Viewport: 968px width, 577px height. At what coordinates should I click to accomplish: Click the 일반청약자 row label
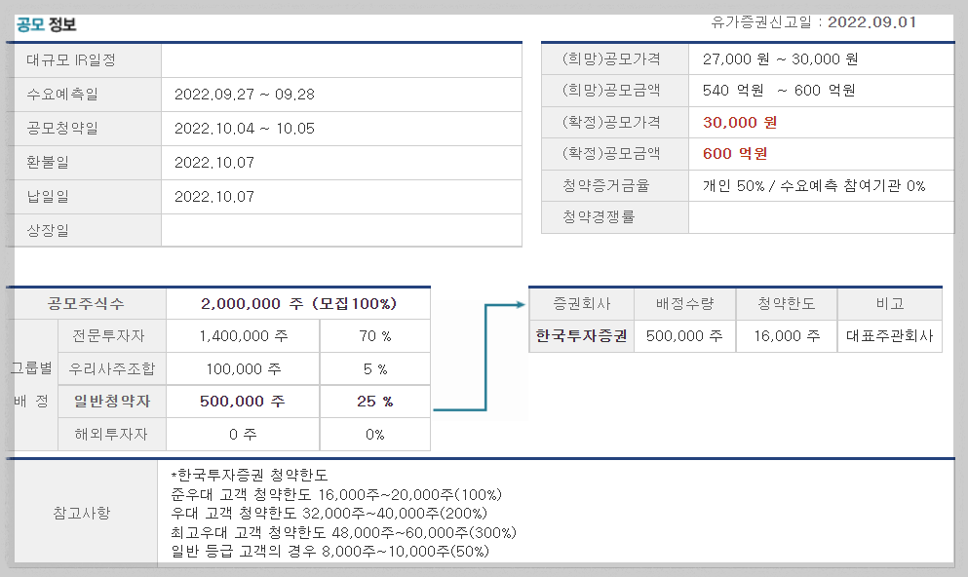112,402
